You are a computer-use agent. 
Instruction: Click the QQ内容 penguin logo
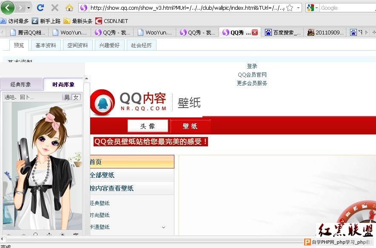[103, 103]
